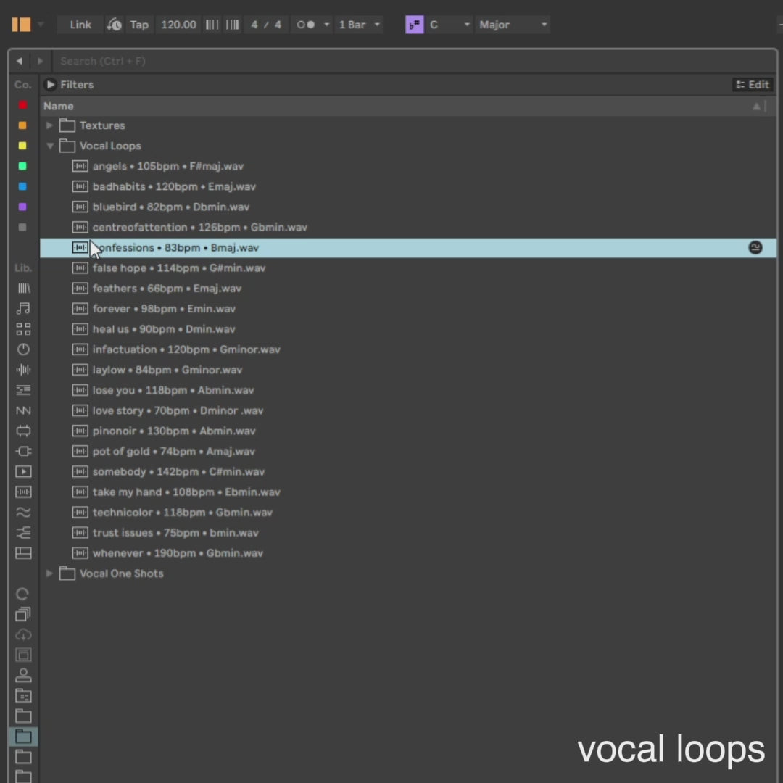Expand the Textures folder
Image resolution: width=783 pixels, height=783 pixels.
(50, 125)
